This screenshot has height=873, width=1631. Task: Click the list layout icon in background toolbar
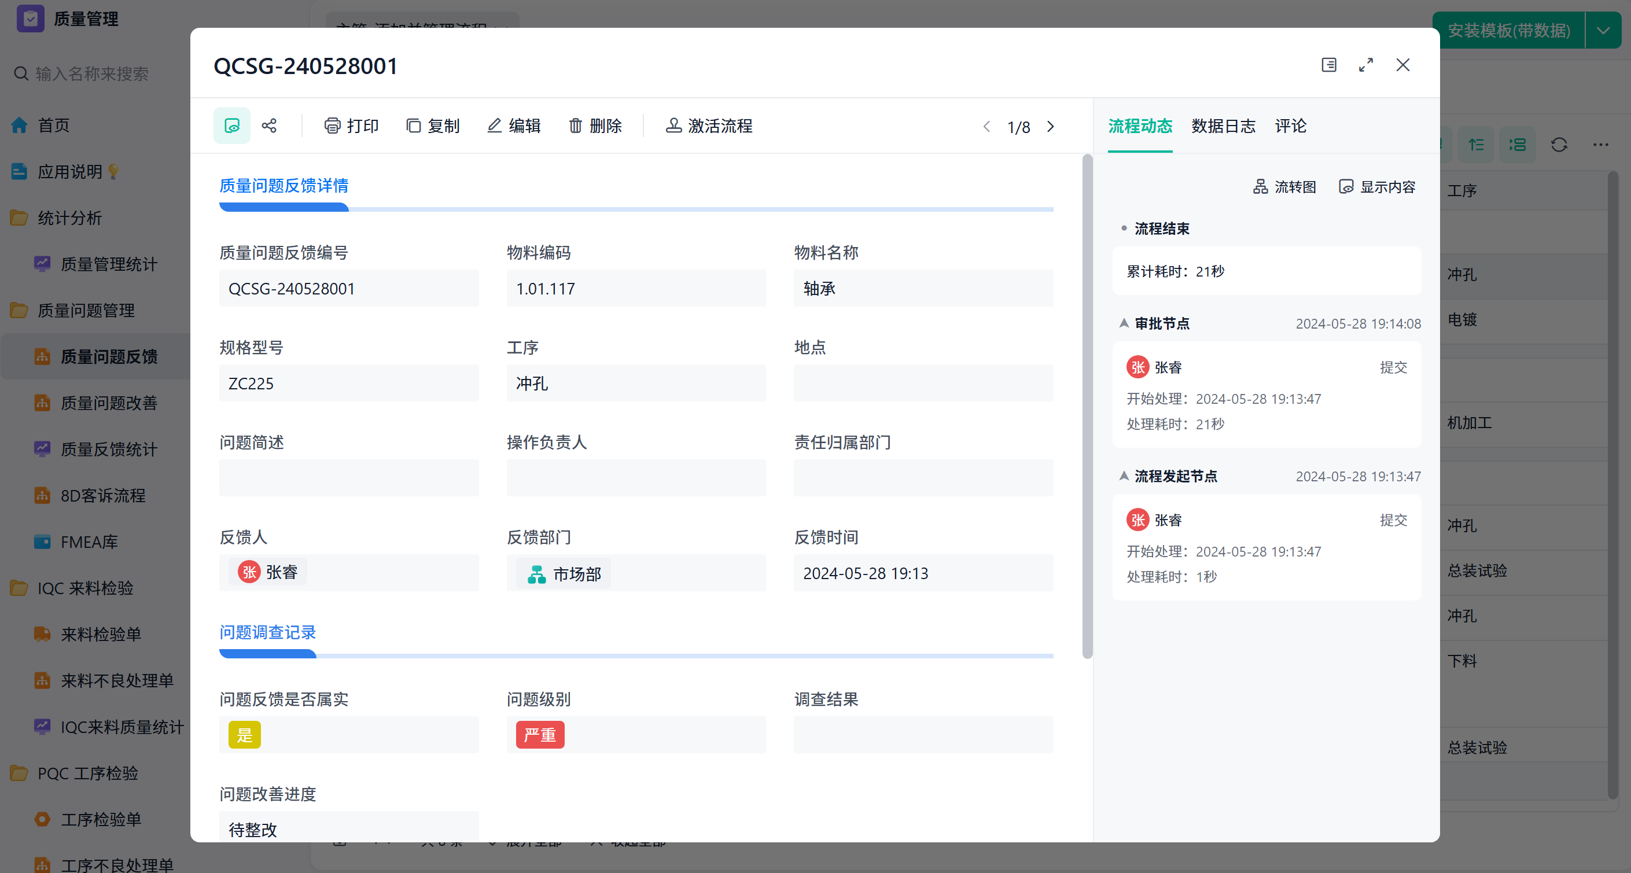click(x=1517, y=144)
